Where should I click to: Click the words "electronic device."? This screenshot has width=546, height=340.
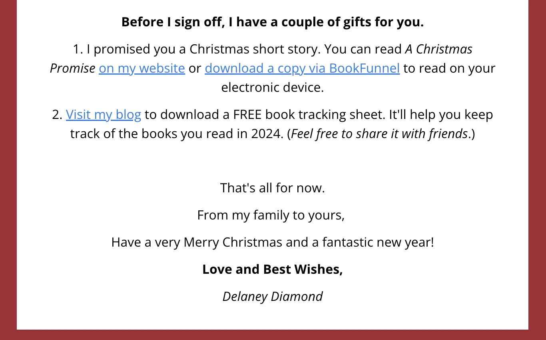pyautogui.click(x=273, y=87)
